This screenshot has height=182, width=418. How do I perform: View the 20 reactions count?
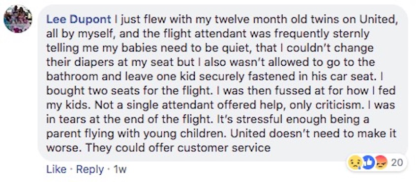coord(397,162)
